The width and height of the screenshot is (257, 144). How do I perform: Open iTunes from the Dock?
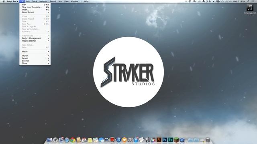click(119, 140)
